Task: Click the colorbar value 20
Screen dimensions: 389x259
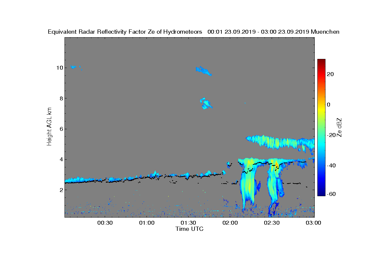Action: click(x=331, y=74)
